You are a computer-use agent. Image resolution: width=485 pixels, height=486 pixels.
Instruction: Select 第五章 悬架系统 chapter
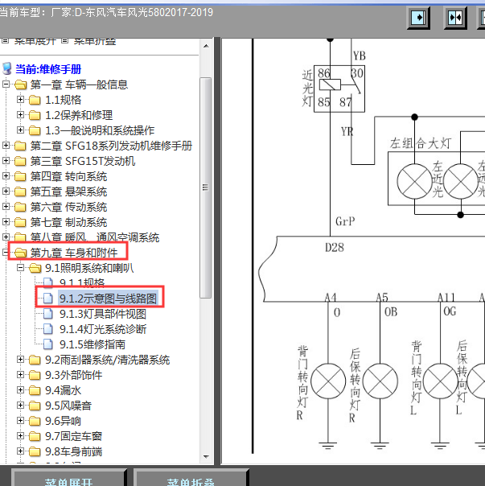click(68, 192)
